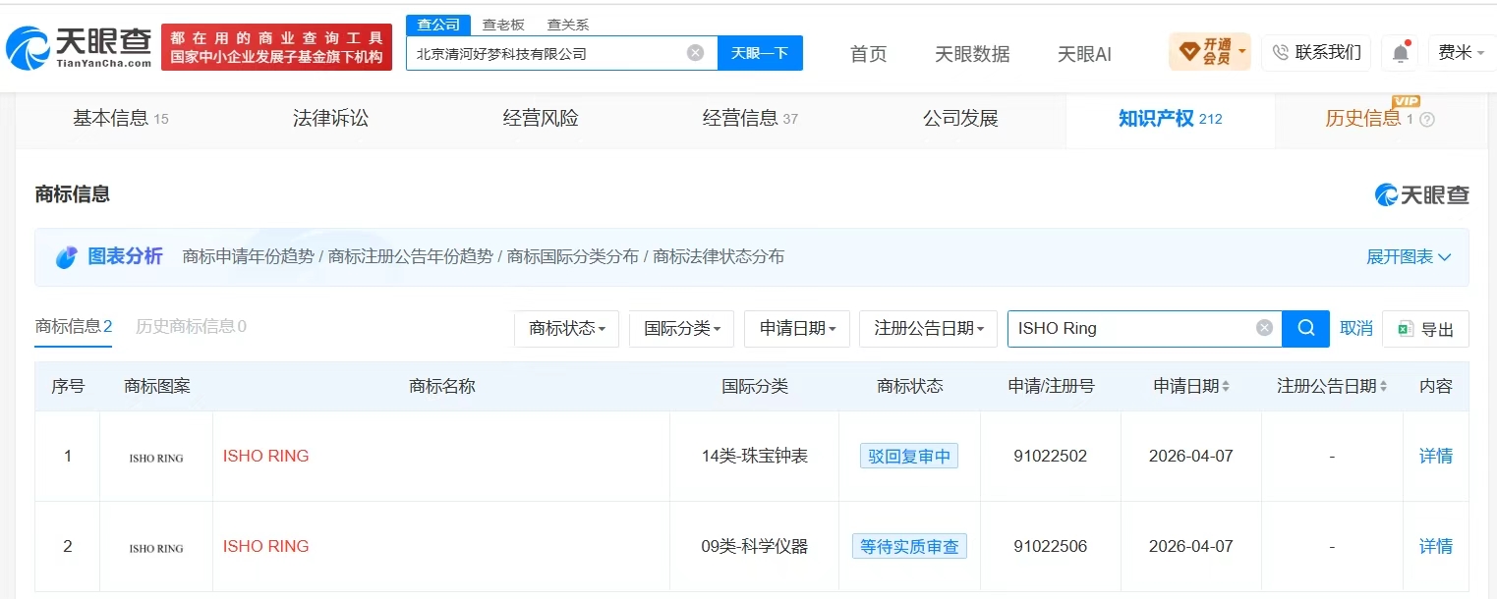
Task: Click the 联系我们 contact button
Action: (x=1317, y=53)
